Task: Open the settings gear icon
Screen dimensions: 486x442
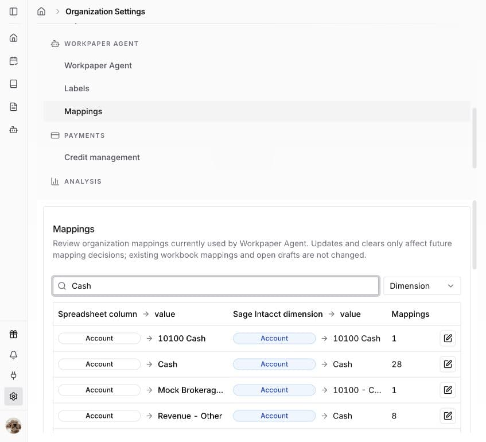Action: tap(13, 396)
